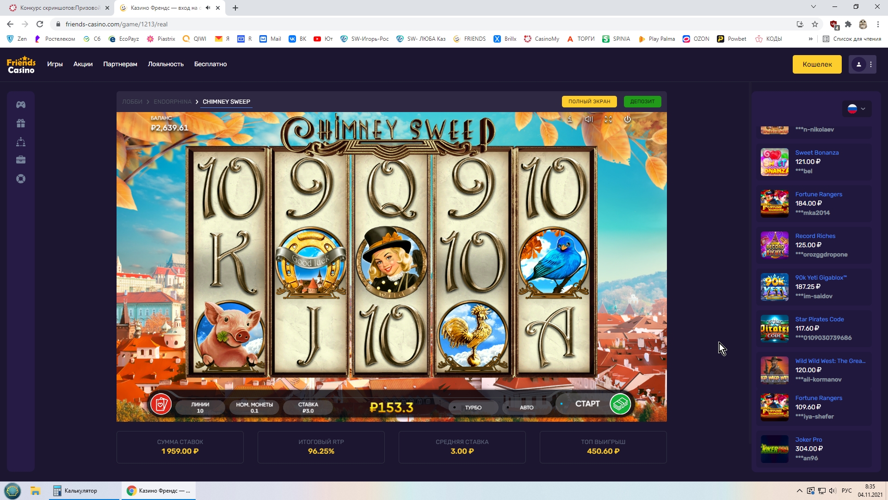Open the Sweet Bonanza winner thumbnail
The image size is (888, 500).
pyautogui.click(x=775, y=162)
